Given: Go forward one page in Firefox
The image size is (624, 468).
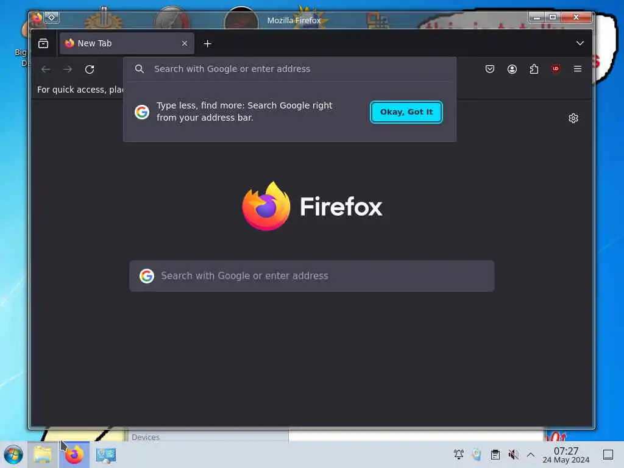Looking at the screenshot, I should pos(68,69).
